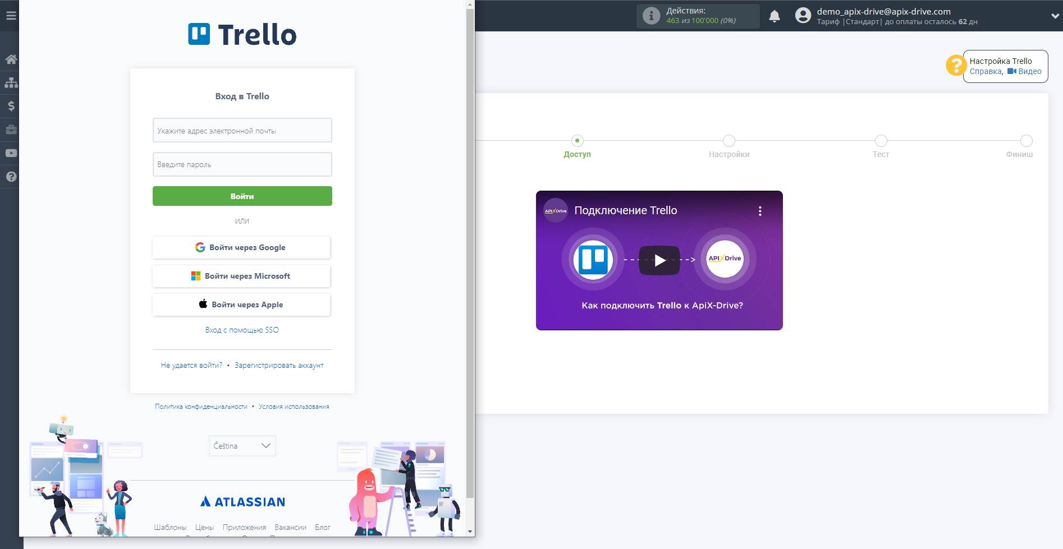1063x549 pixels.
Task: Go to the home icon in sidebar
Action: click(x=11, y=59)
